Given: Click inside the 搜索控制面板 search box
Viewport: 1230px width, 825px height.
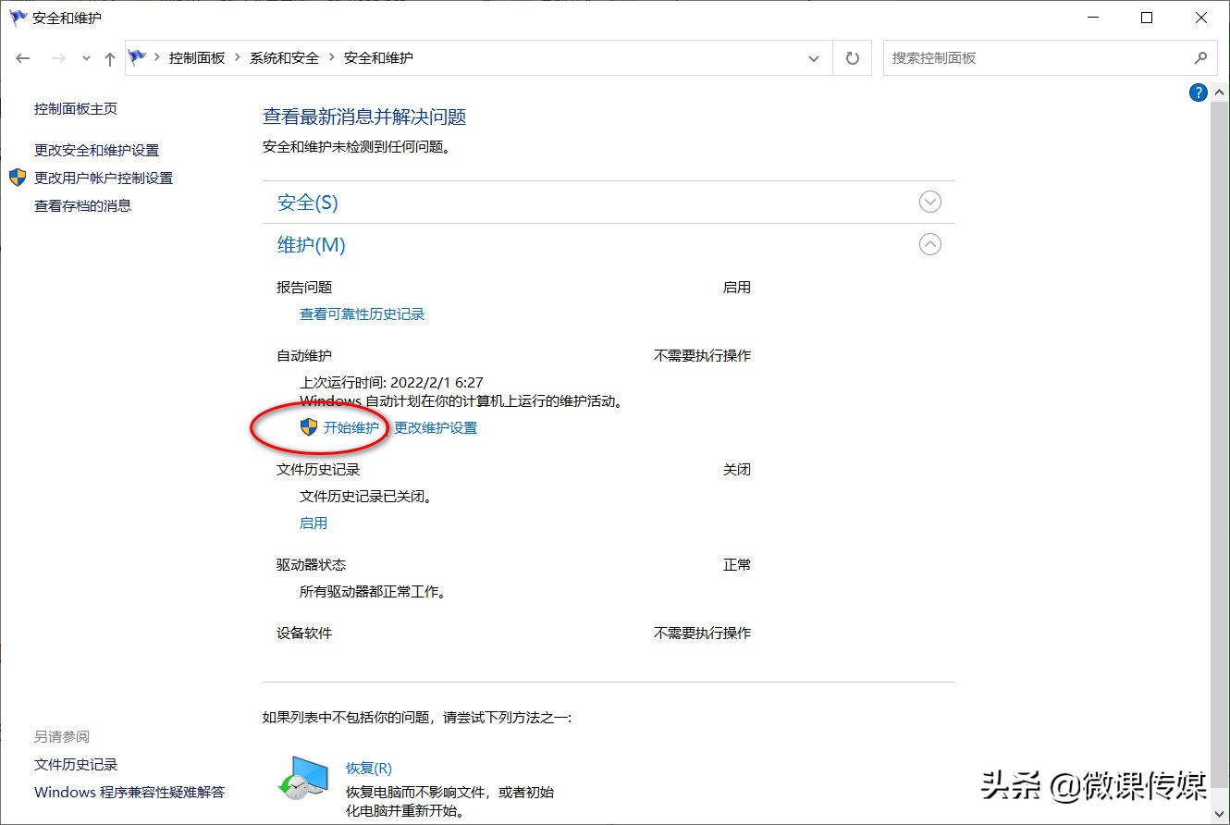Looking at the screenshot, I should coord(1017,57).
